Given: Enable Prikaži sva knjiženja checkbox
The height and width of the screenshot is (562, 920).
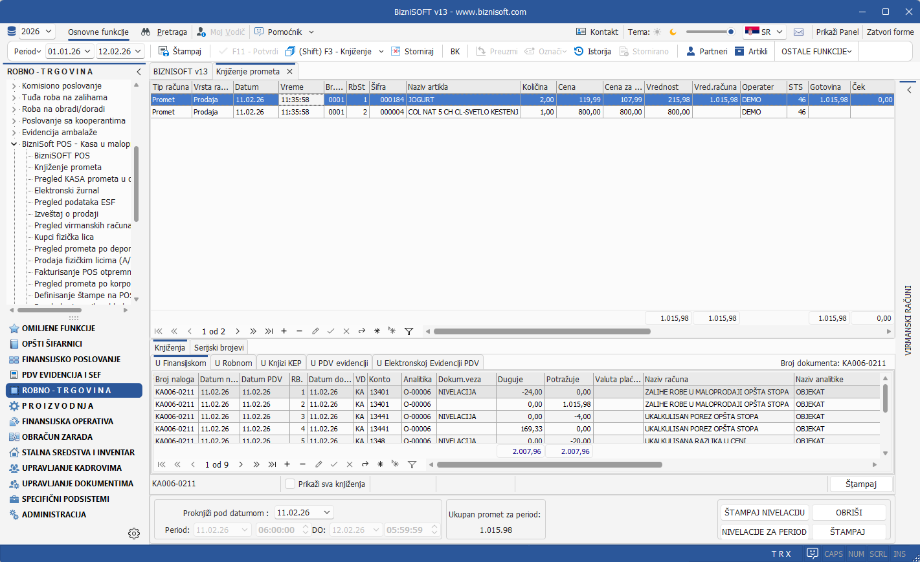Looking at the screenshot, I should point(290,484).
